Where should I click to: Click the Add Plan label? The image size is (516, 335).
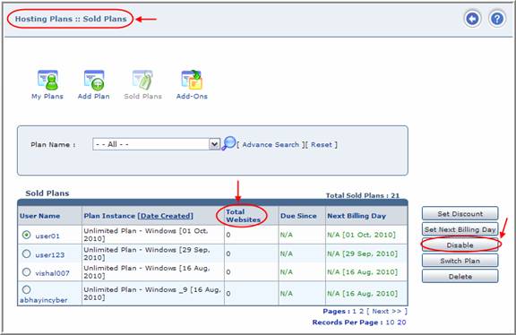(94, 97)
